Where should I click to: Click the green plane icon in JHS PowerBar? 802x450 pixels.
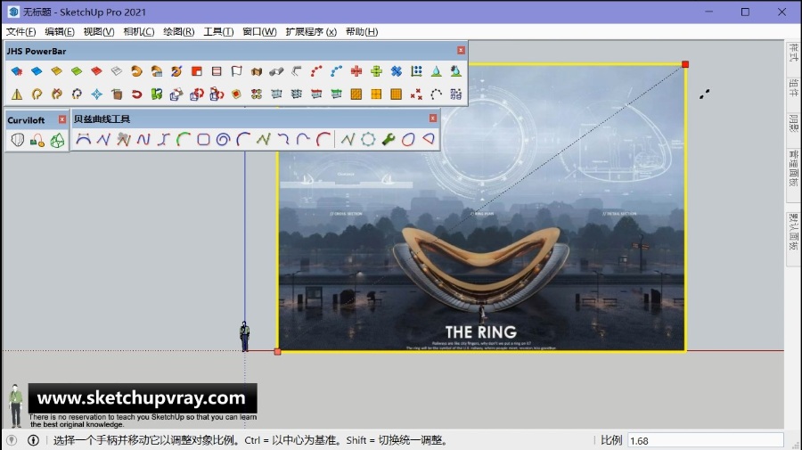(x=77, y=71)
